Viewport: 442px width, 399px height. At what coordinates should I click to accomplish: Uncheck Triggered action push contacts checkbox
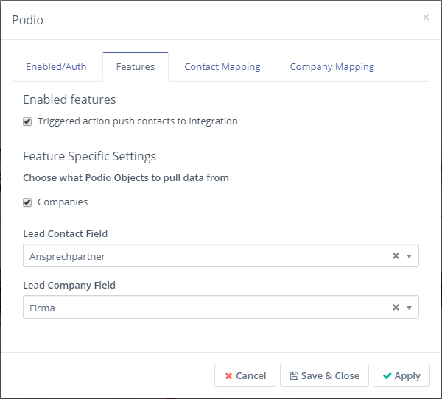[x=27, y=121]
